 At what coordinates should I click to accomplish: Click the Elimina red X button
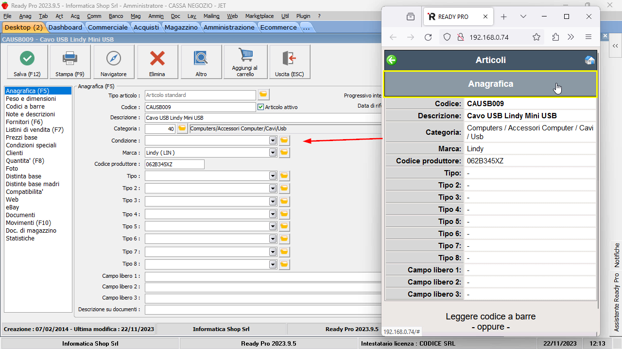(157, 62)
